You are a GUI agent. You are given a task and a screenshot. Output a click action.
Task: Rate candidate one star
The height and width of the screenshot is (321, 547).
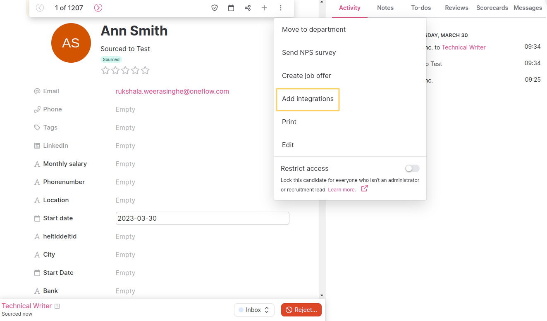pos(105,71)
